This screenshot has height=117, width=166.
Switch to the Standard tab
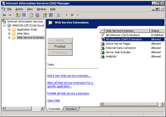pyautogui.click(x=71, y=109)
